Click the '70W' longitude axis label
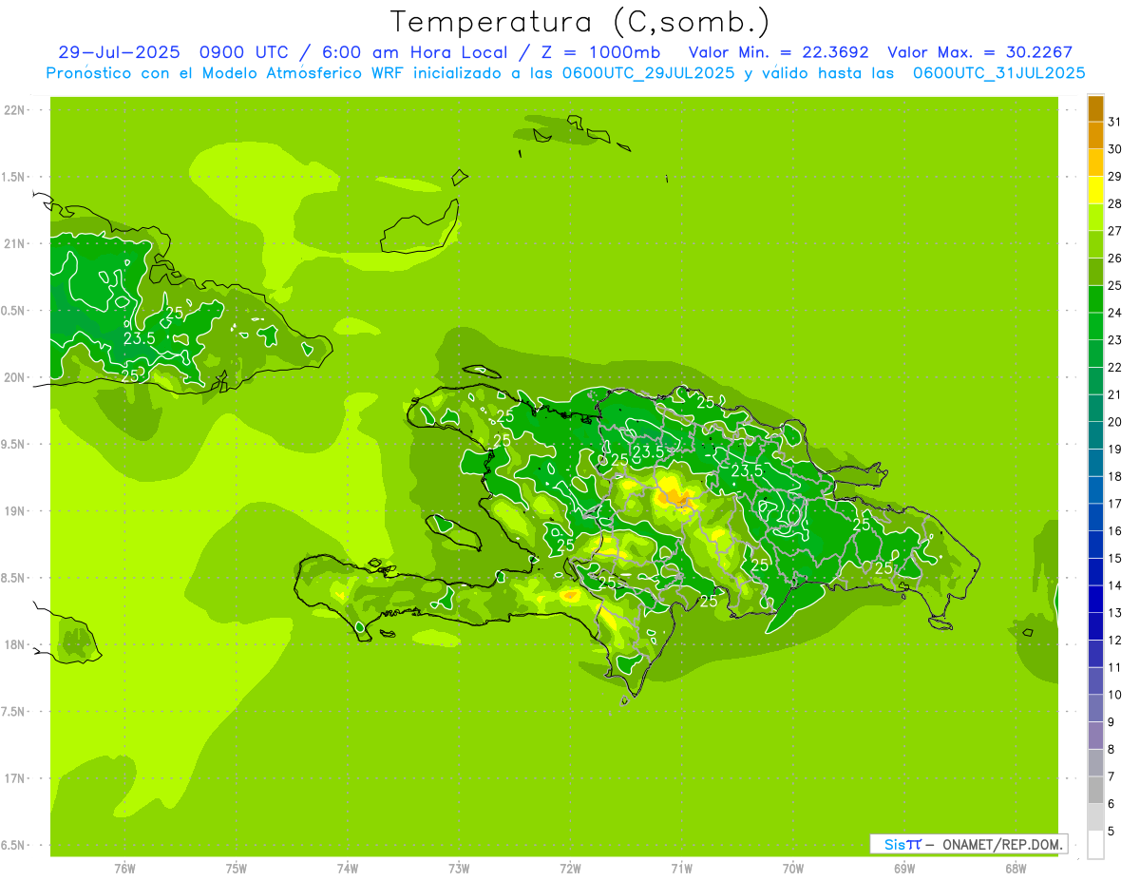Image resolution: width=1140 pixels, height=881 pixels. [792, 869]
